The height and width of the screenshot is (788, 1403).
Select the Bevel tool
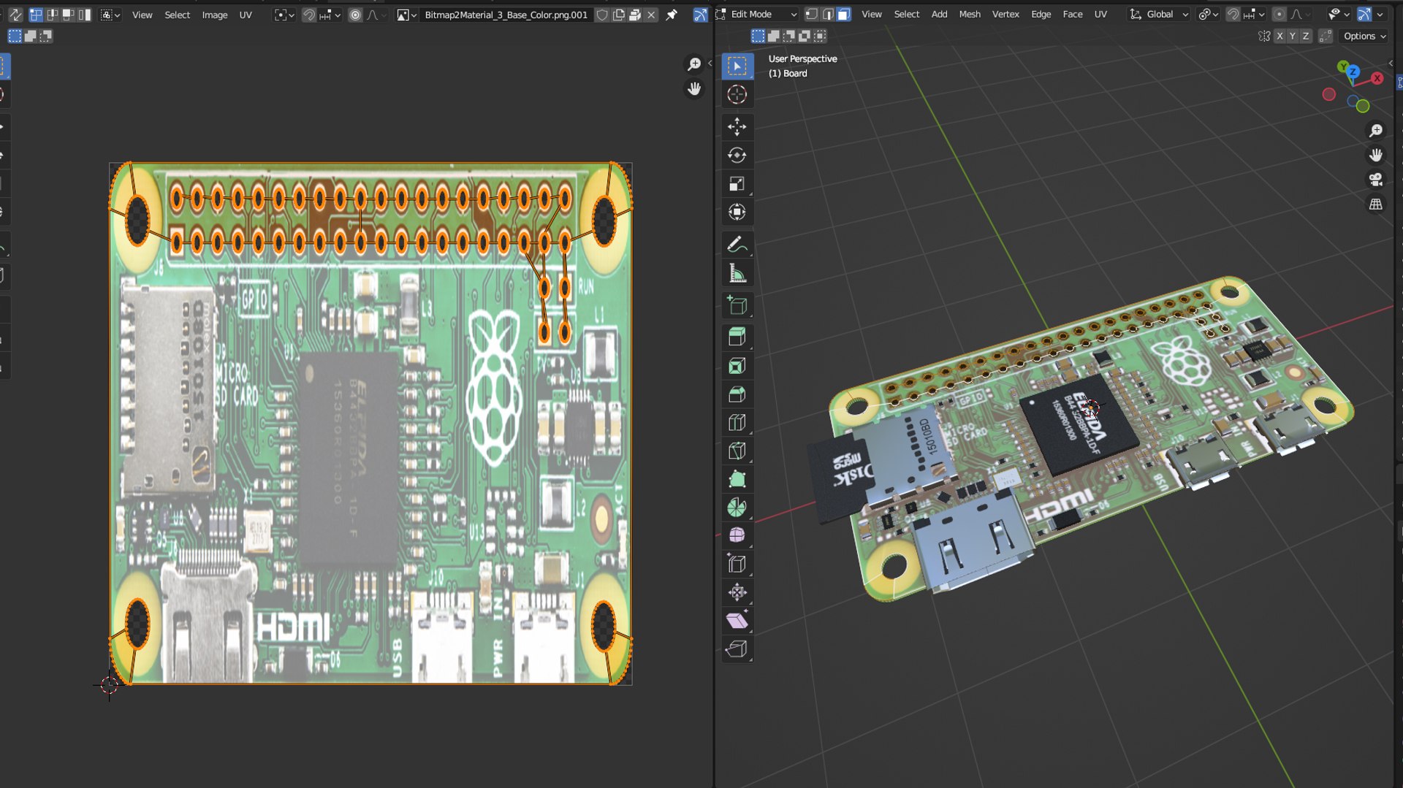tap(737, 394)
